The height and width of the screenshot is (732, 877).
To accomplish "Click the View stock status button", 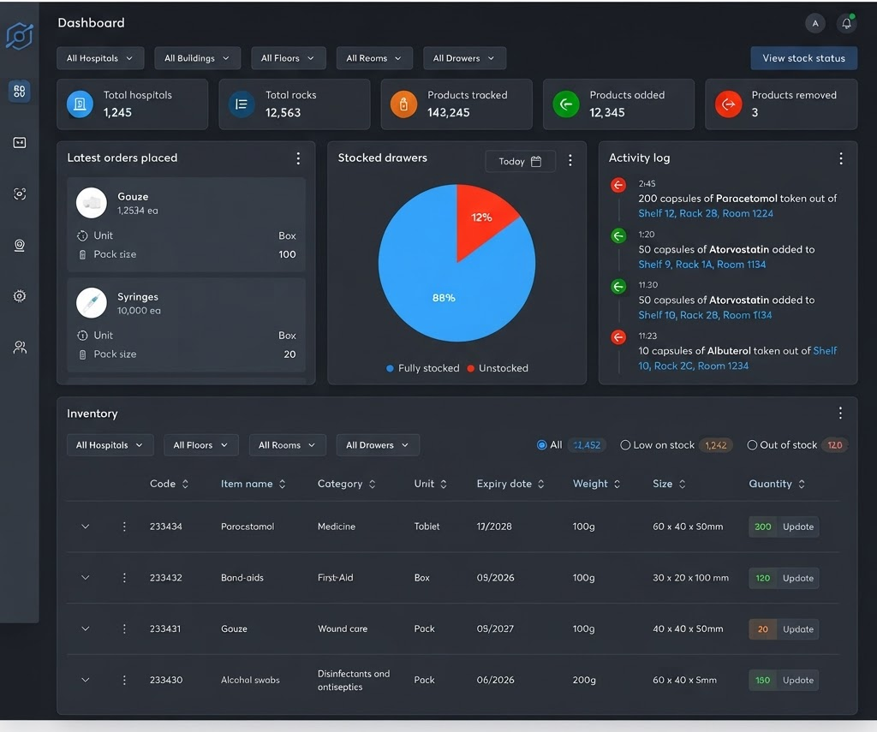I will click(803, 58).
